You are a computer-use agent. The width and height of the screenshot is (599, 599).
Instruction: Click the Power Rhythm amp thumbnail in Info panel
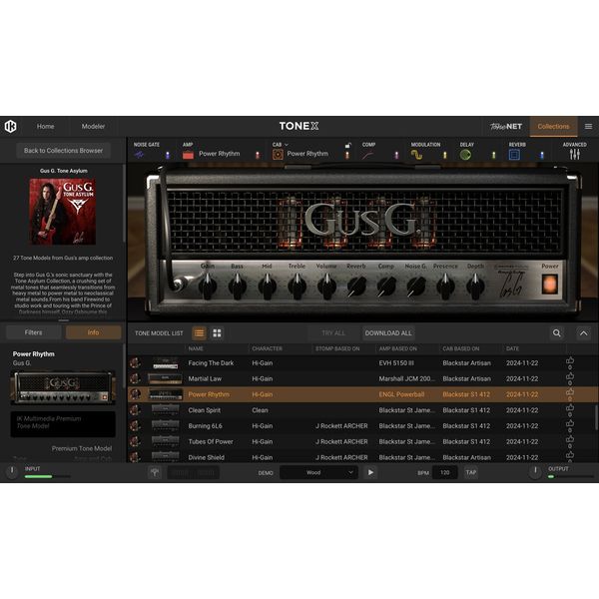point(63,387)
